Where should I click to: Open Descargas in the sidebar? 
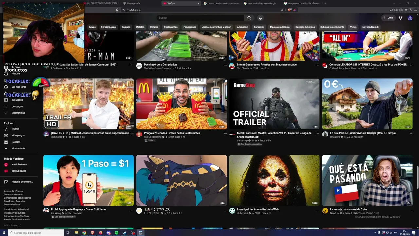pyautogui.click(x=17, y=107)
